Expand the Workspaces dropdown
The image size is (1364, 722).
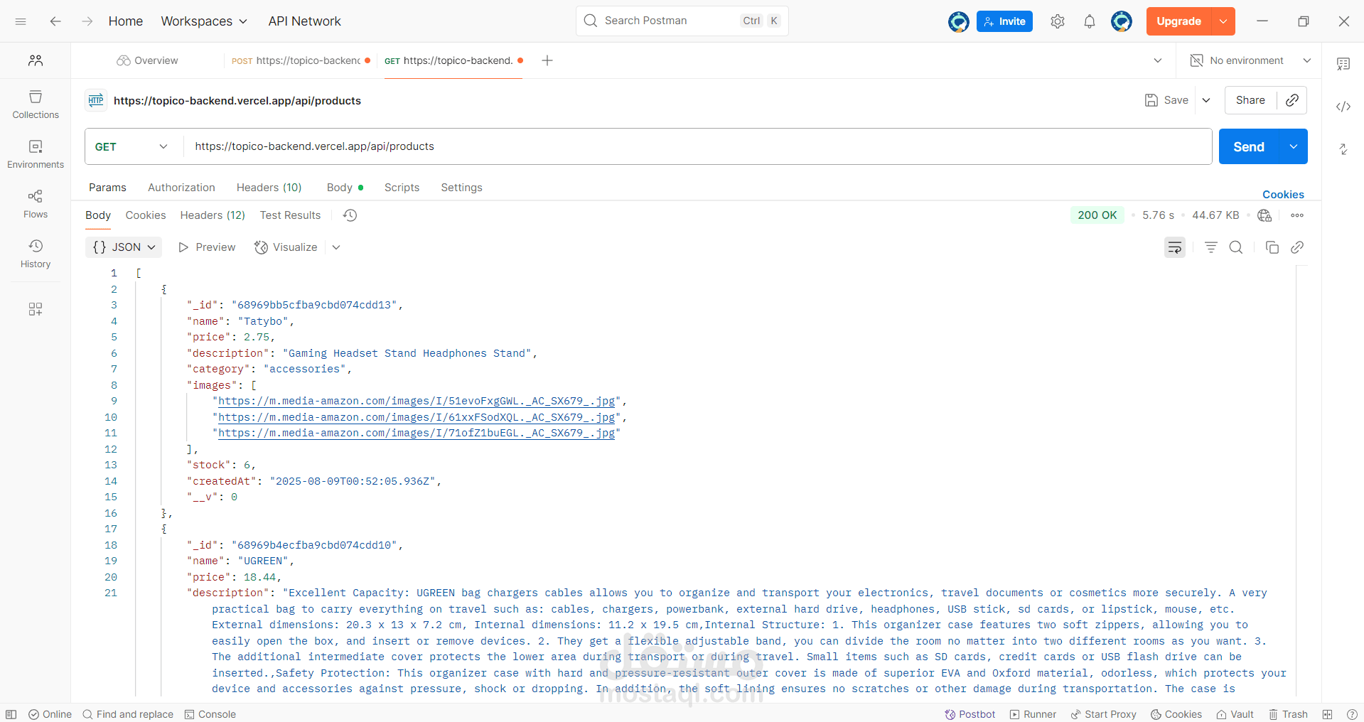point(204,21)
